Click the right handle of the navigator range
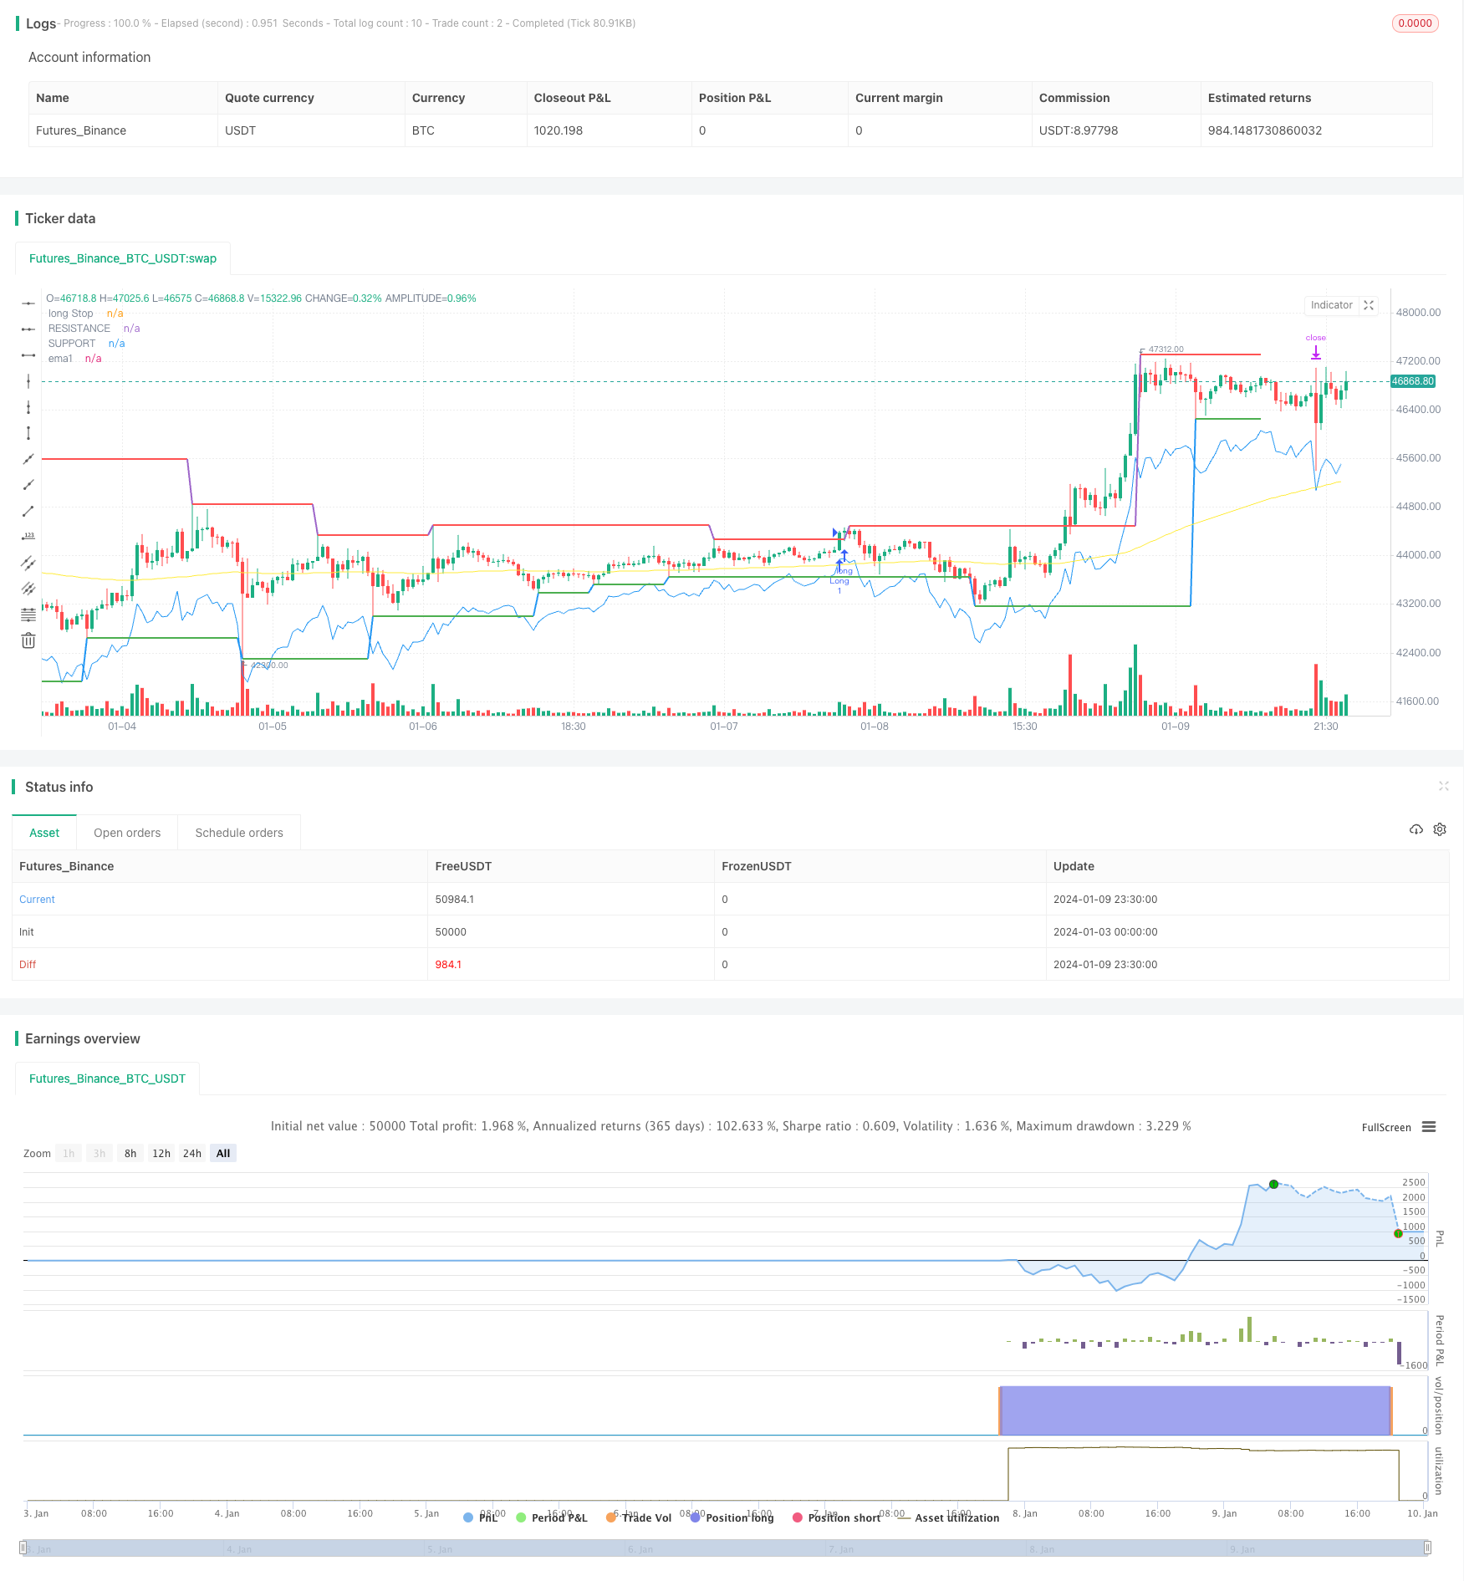 tap(1428, 1548)
